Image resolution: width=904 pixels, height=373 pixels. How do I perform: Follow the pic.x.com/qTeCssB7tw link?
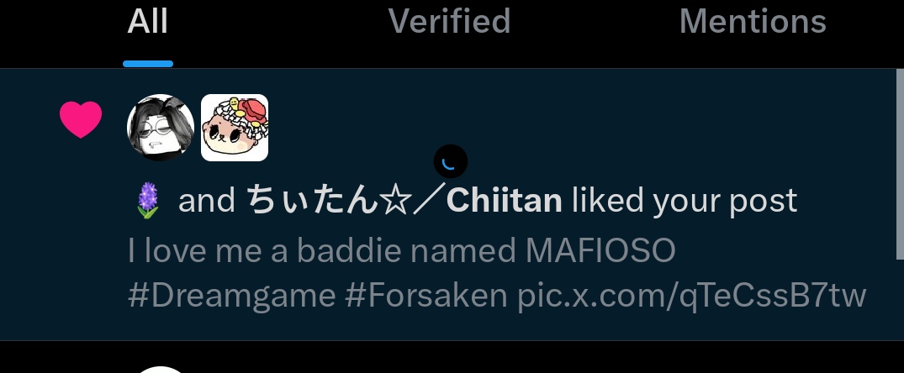[x=691, y=296]
